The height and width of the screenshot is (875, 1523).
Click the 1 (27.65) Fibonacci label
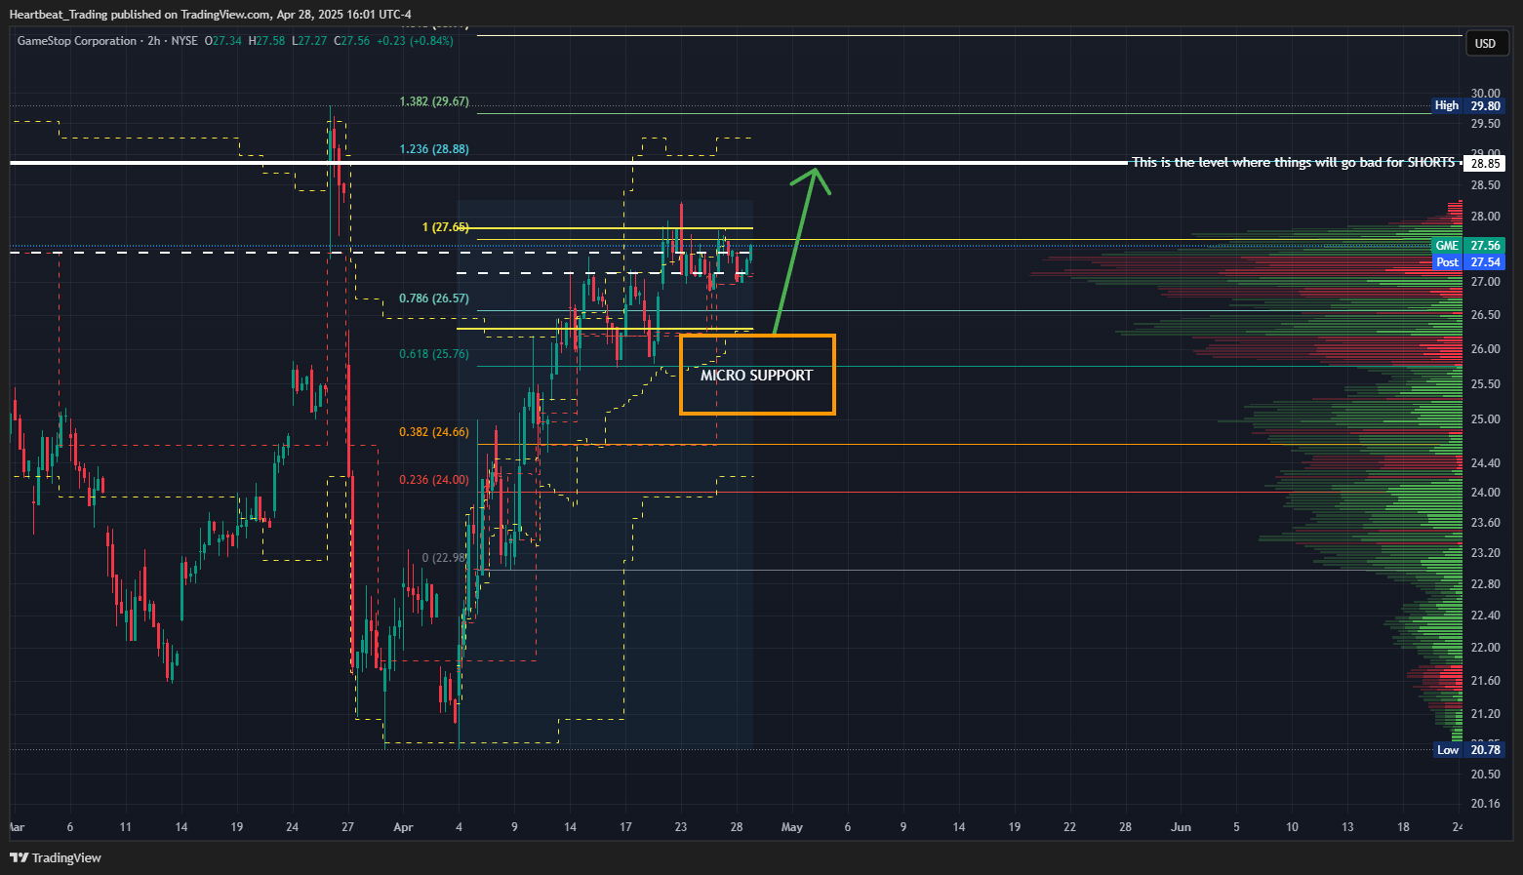(x=446, y=227)
